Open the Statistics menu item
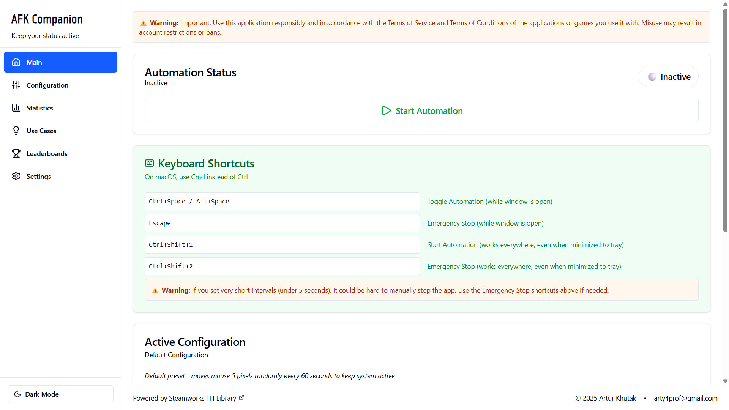 [x=39, y=108]
